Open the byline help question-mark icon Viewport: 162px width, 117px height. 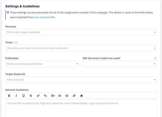(x=156, y=58)
